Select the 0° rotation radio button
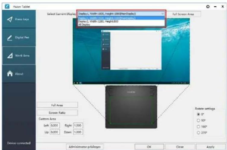Viewport: 227px width, 150px height. point(198,114)
